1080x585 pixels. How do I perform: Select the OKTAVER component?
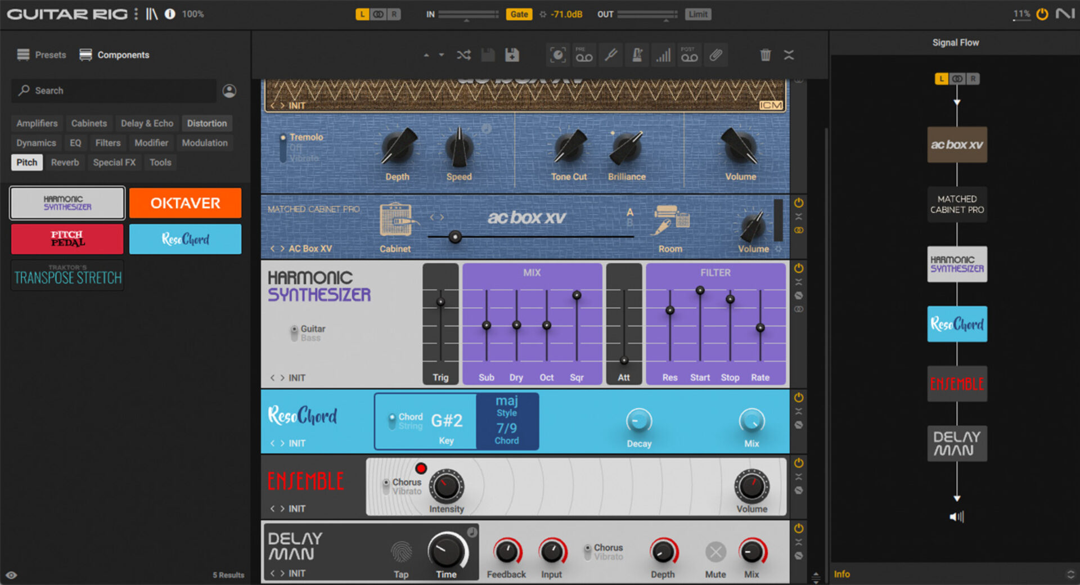185,203
